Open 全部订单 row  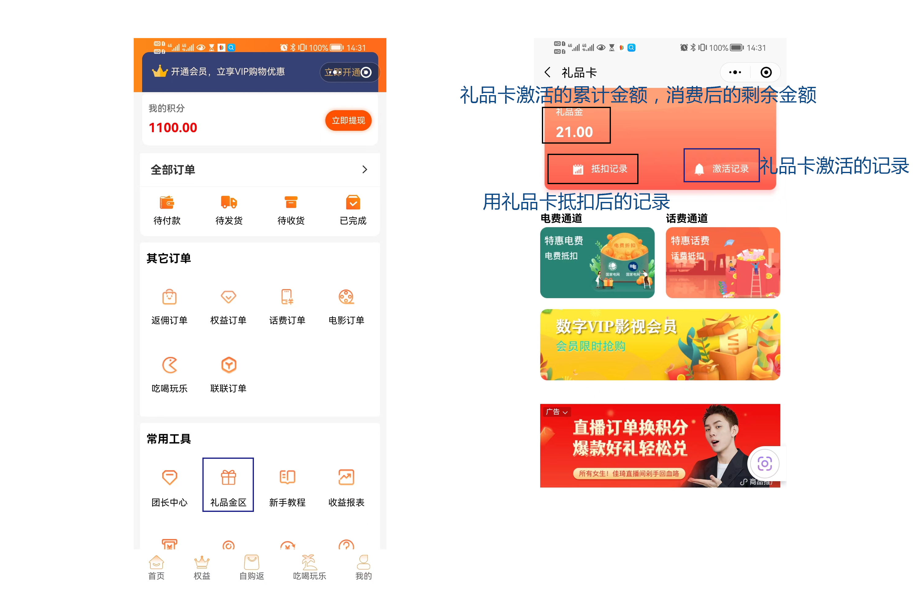tap(260, 169)
